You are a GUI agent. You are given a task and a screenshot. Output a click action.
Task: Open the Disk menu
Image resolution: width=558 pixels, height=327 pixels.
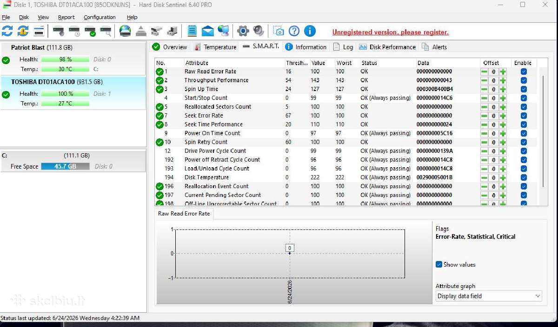pos(24,17)
